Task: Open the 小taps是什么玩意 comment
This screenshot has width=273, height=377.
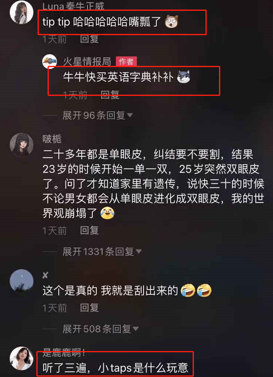Action: tap(115, 368)
